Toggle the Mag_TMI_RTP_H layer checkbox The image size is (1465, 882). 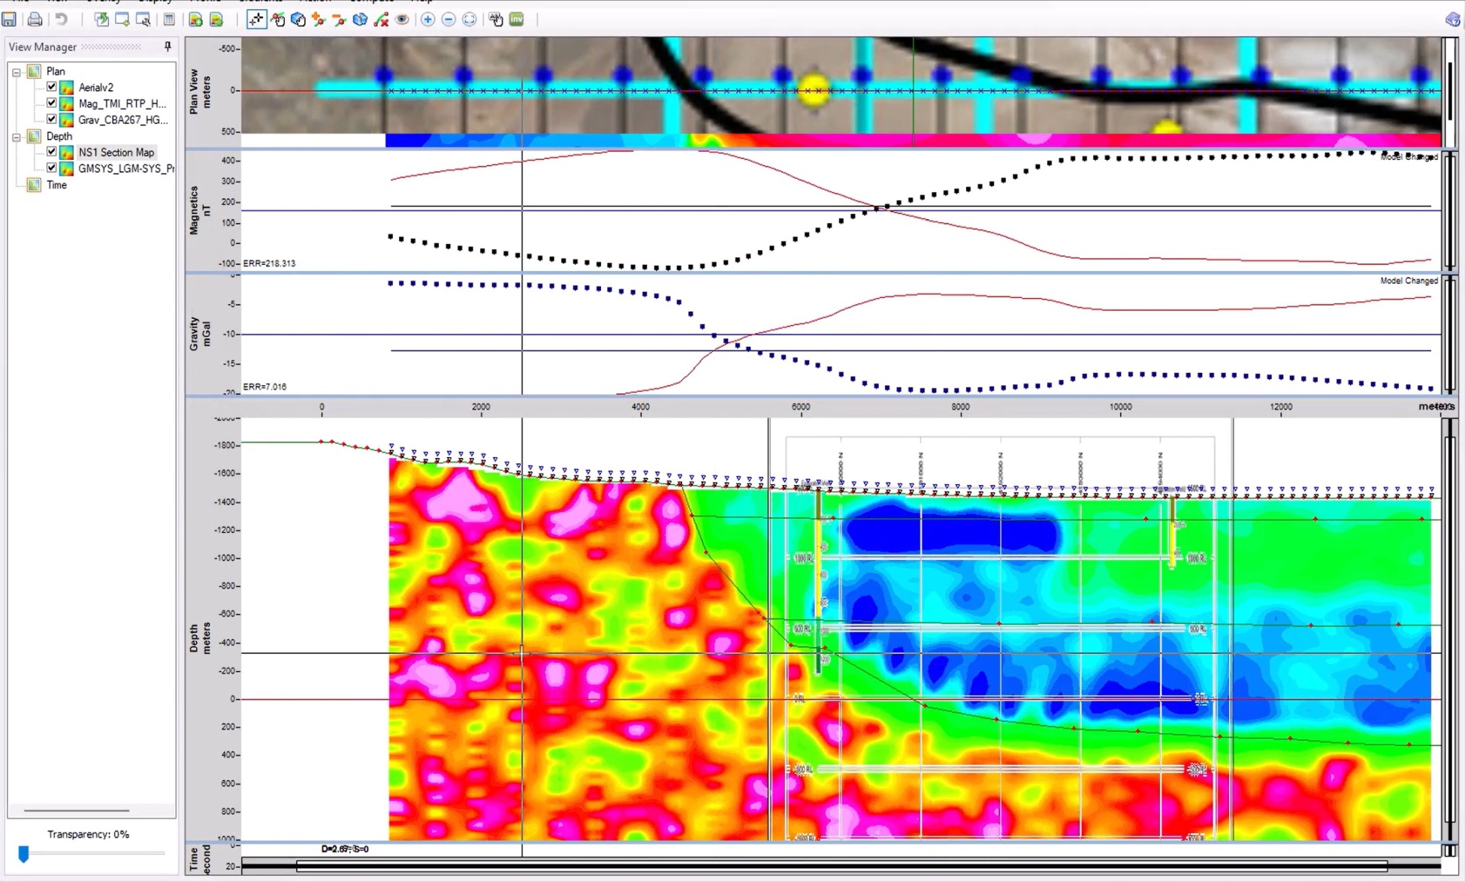tap(52, 103)
